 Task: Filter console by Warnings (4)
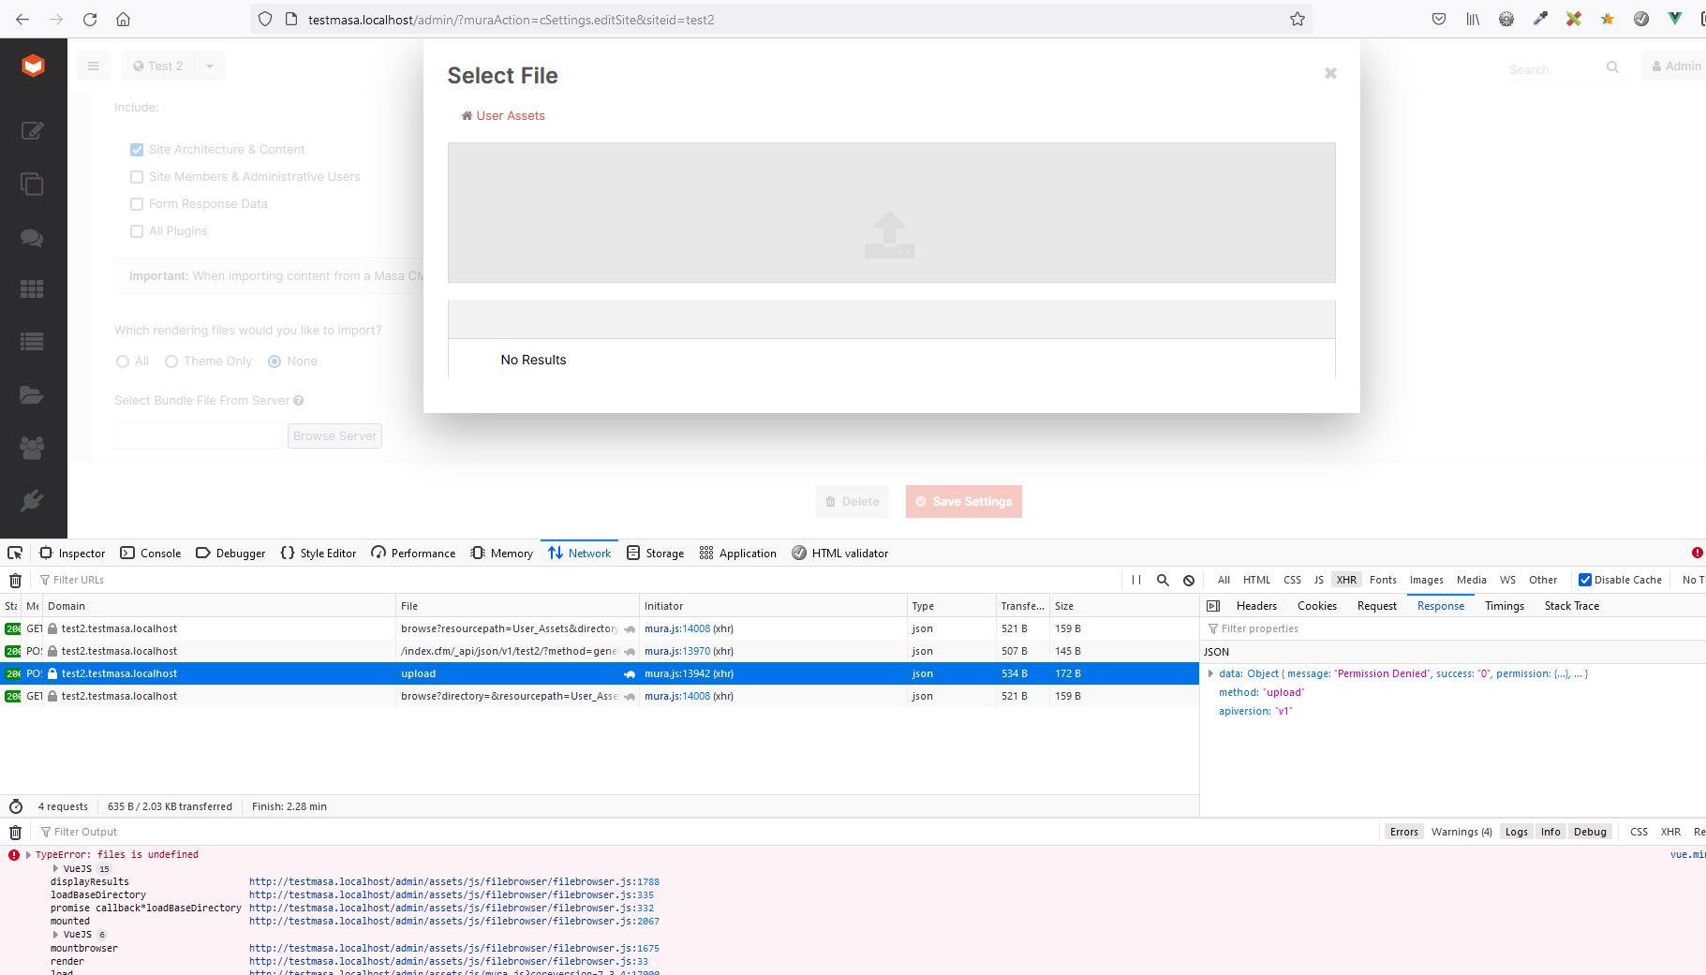tap(1461, 832)
